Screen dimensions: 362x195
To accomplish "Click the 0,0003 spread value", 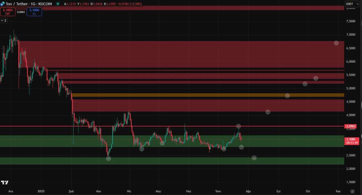I will [x=21, y=12].
